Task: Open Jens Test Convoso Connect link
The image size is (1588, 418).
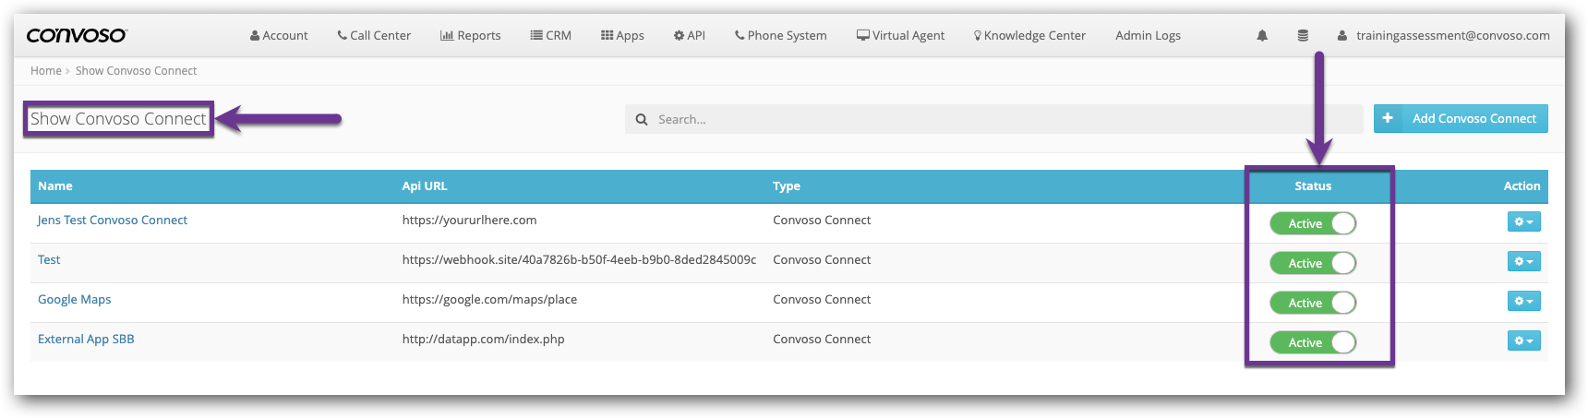Action: 113,221
